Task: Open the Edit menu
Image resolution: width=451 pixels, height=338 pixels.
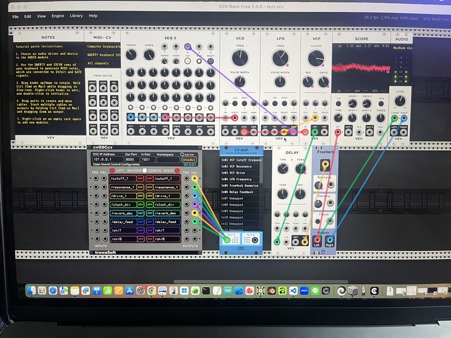Action: (28, 16)
